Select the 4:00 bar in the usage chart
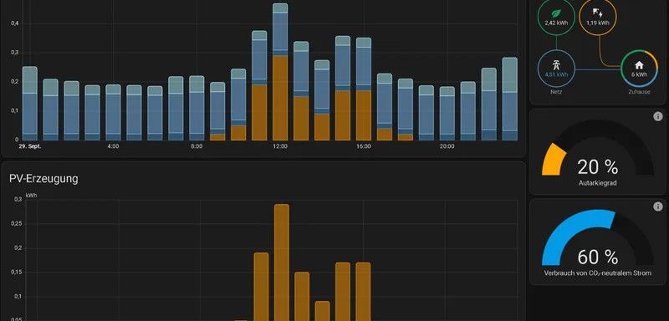The height and width of the screenshot is (321, 669). click(x=114, y=112)
